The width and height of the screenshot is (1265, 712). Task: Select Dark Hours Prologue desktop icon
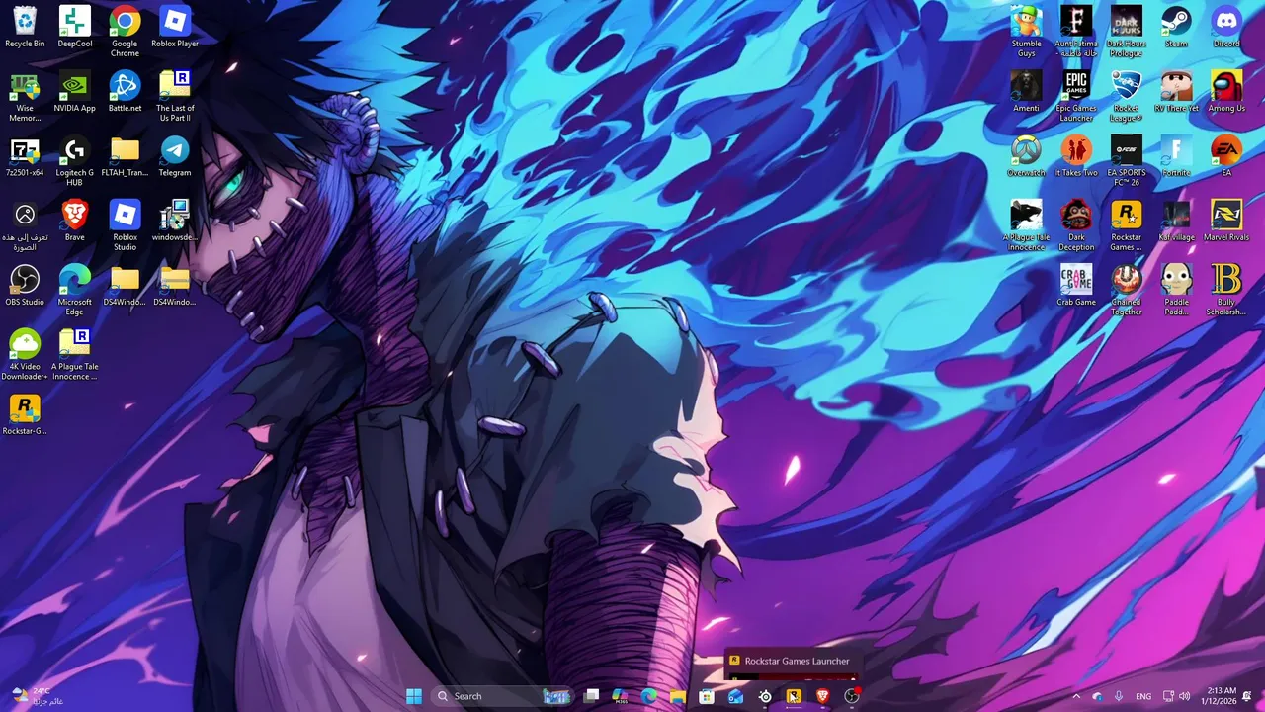1126,31
